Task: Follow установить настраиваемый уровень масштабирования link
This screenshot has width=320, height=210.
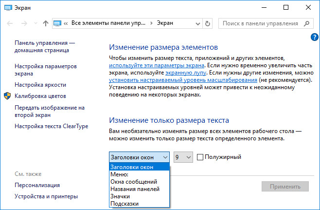Action: tap(183, 80)
